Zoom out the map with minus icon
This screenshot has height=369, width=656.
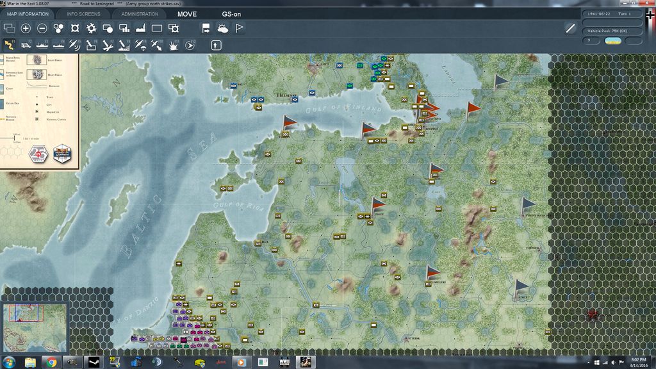tap(42, 28)
